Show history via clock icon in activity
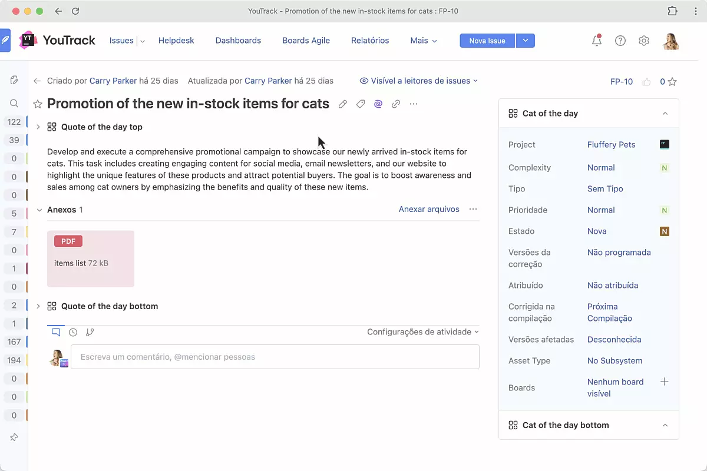Screen dimensions: 707x471 coord(73,332)
